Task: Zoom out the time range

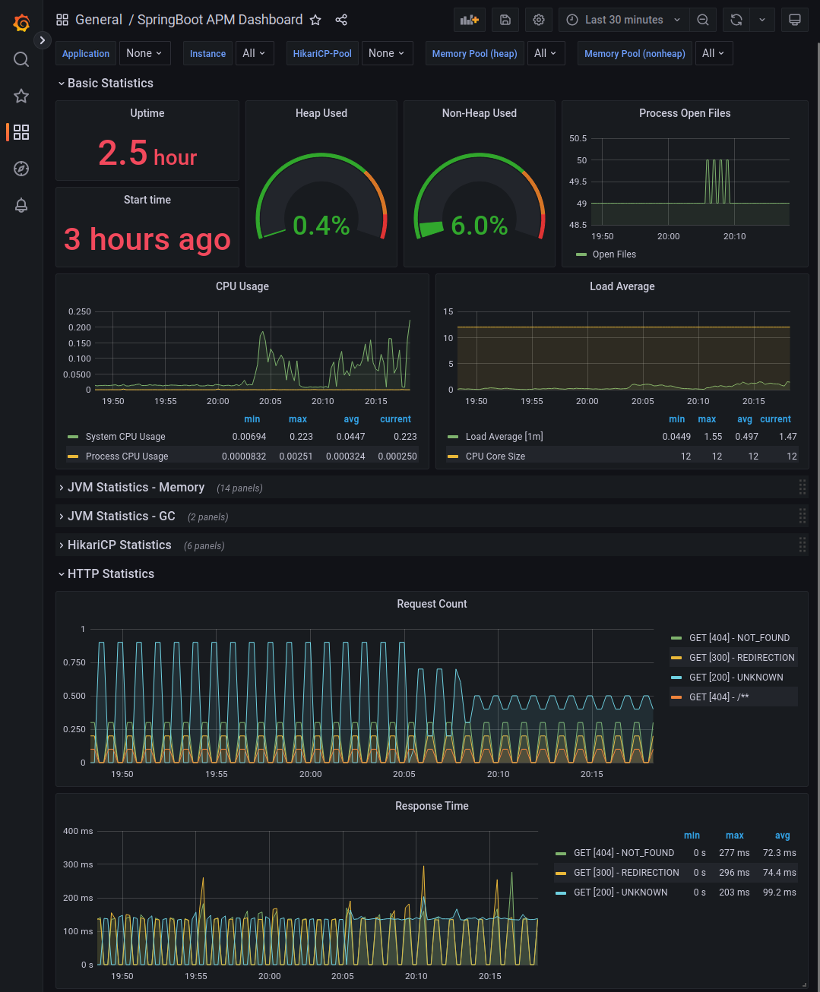Action: tap(703, 20)
